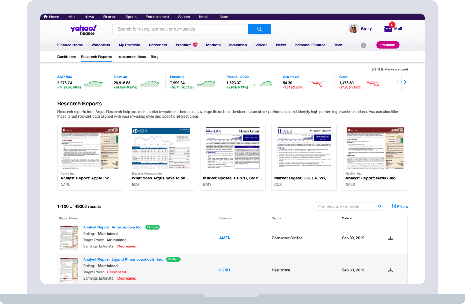The width and height of the screenshot is (465, 304).
Task: Open Netflix Inc analyst report card
Action: 375,158
